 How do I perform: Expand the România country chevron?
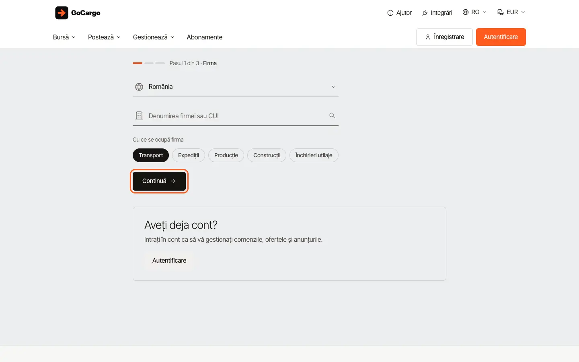click(x=333, y=87)
